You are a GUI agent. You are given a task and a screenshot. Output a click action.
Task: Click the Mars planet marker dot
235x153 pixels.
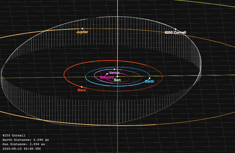(x=82, y=87)
